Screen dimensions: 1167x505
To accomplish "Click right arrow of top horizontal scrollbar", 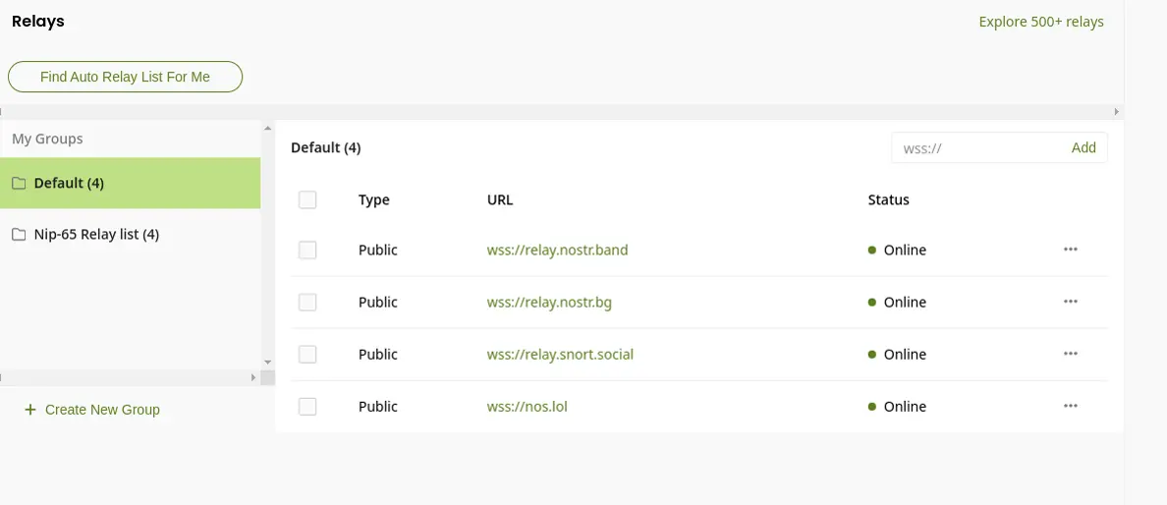I will coord(1116,112).
